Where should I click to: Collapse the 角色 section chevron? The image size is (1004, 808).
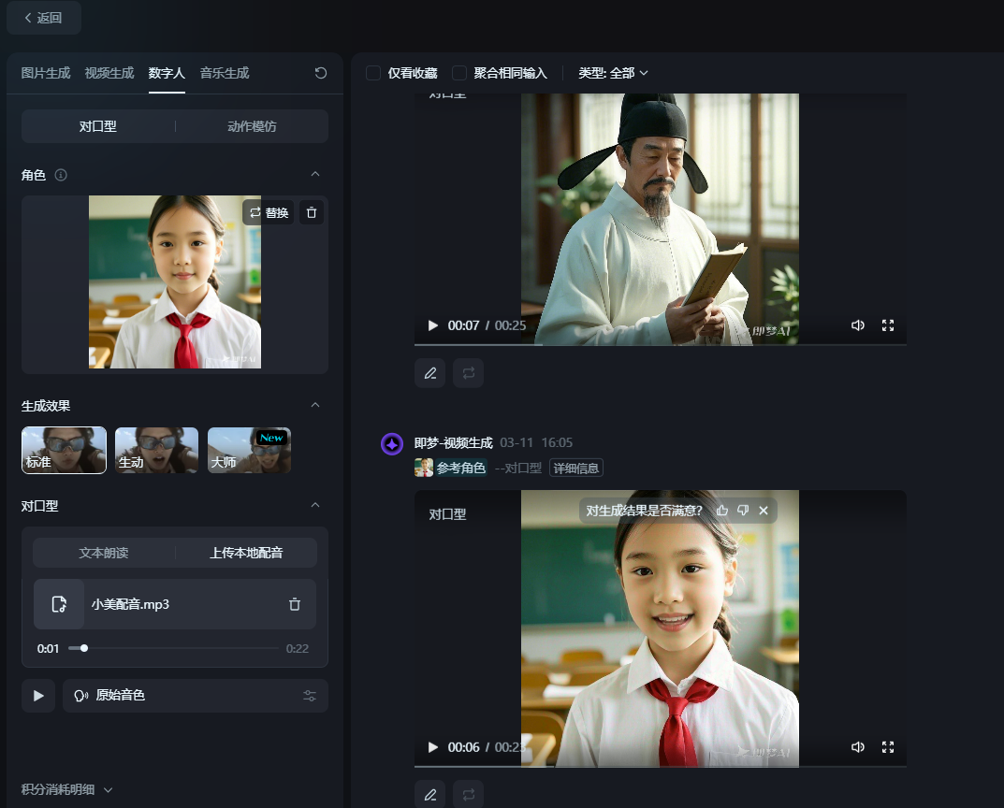pyautogui.click(x=315, y=175)
